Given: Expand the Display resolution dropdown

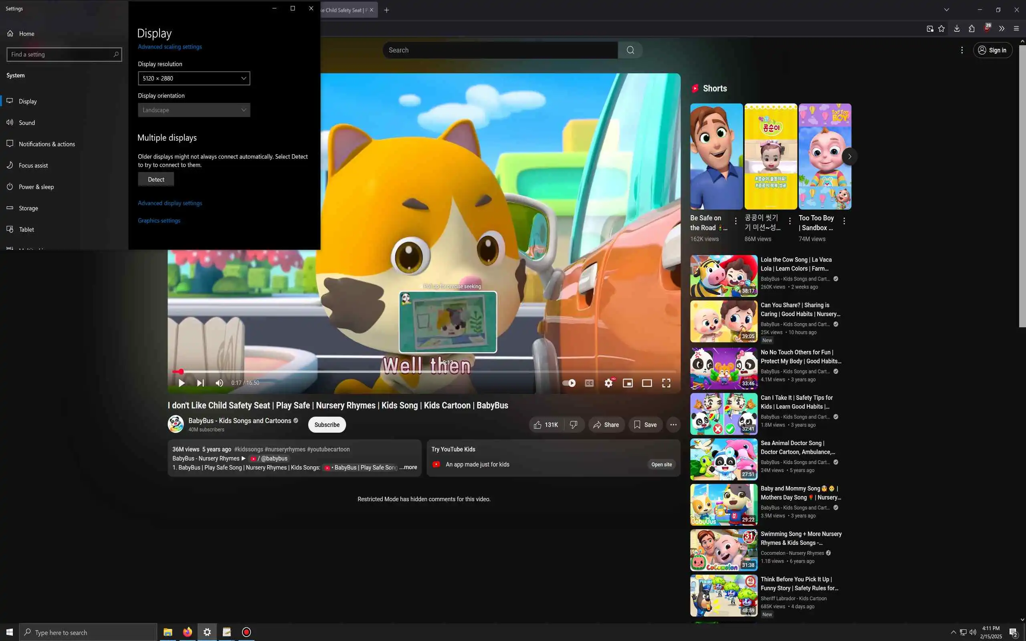Looking at the screenshot, I should pos(194,79).
